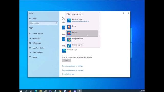
Task: Click the Find a setting search box
Action: point(44,23)
